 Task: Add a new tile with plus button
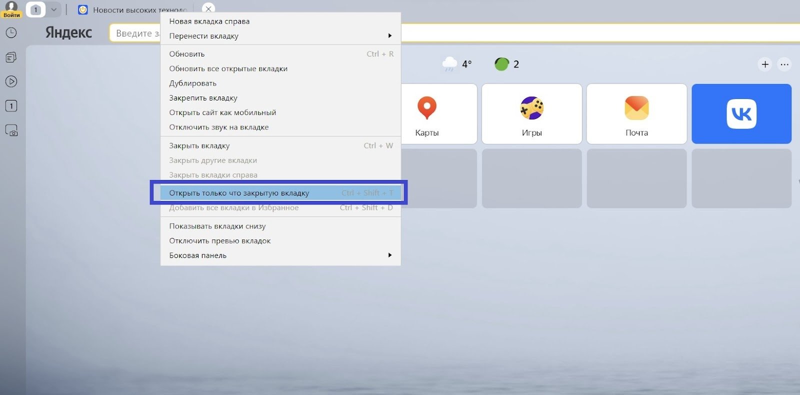pos(765,64)
